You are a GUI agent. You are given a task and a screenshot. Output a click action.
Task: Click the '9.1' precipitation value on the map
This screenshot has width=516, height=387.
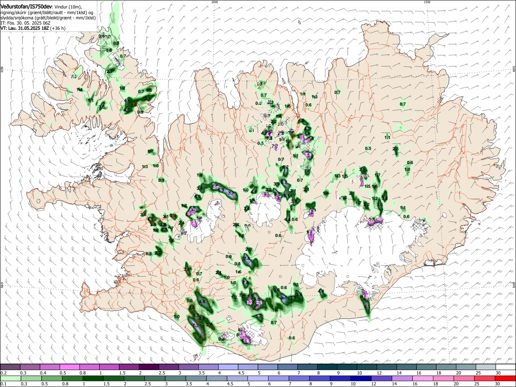coord(283,298)
